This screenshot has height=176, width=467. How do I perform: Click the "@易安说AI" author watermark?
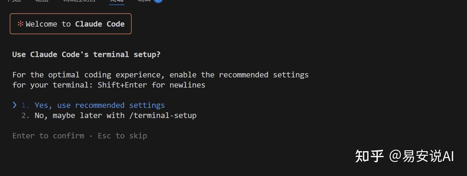click(421, 156)
